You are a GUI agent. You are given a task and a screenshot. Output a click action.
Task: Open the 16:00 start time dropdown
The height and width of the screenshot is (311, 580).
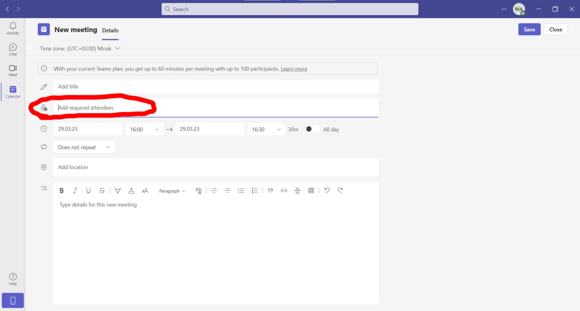[144, 129]
